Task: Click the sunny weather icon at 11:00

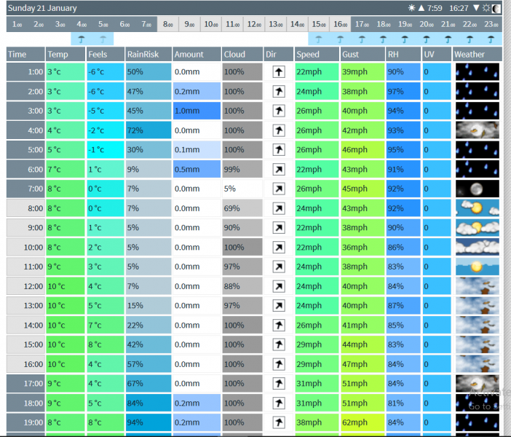Action: [477, 267]
